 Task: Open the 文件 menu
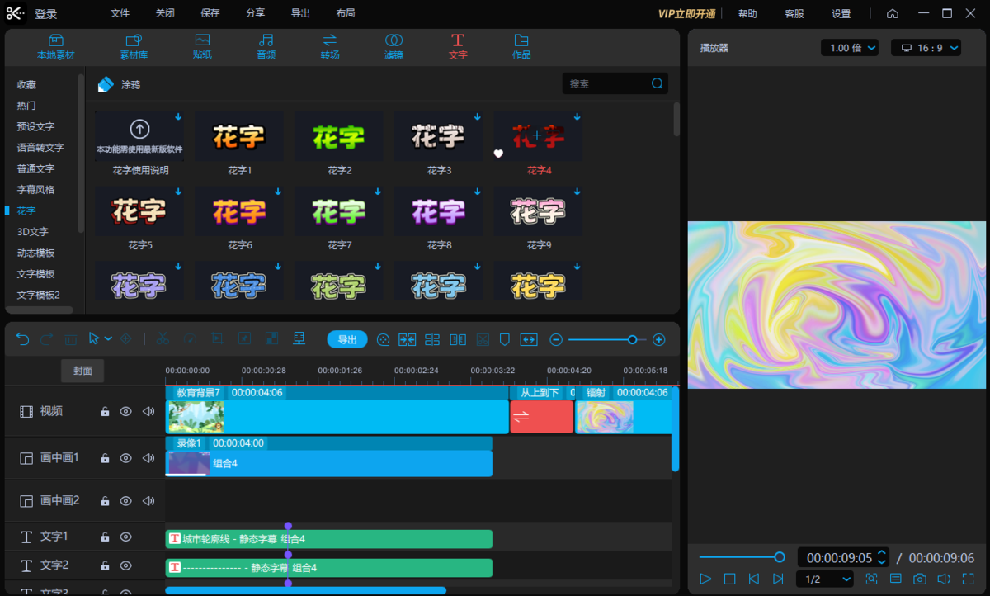(120, 13)
